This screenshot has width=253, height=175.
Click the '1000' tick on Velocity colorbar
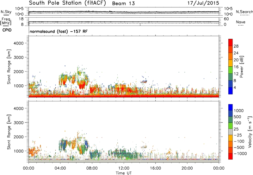[x=239, y=111]
